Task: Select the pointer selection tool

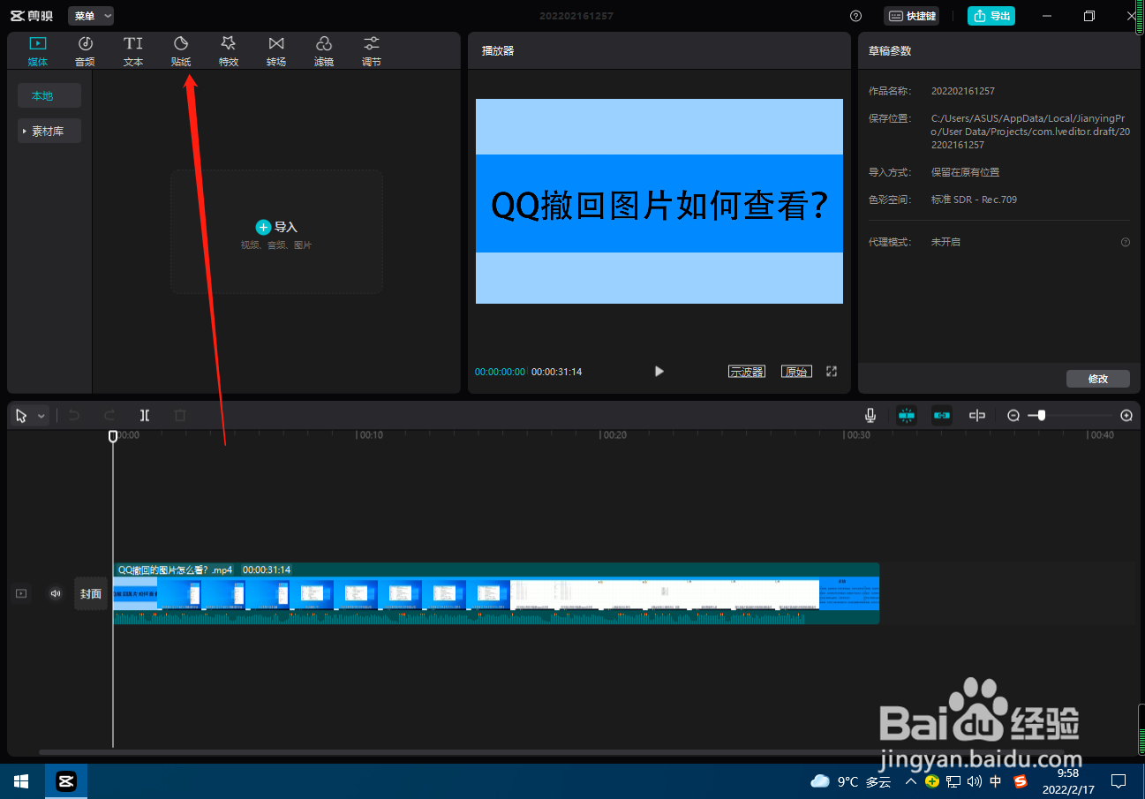Action: (21, 416)
